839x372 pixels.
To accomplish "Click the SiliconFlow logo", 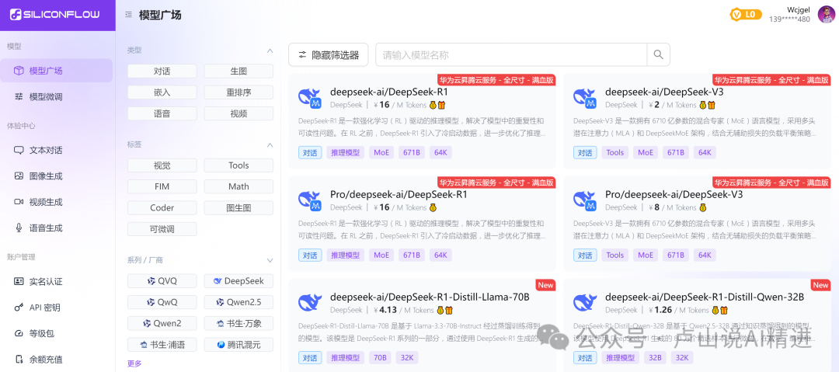I will pos(55,15).
